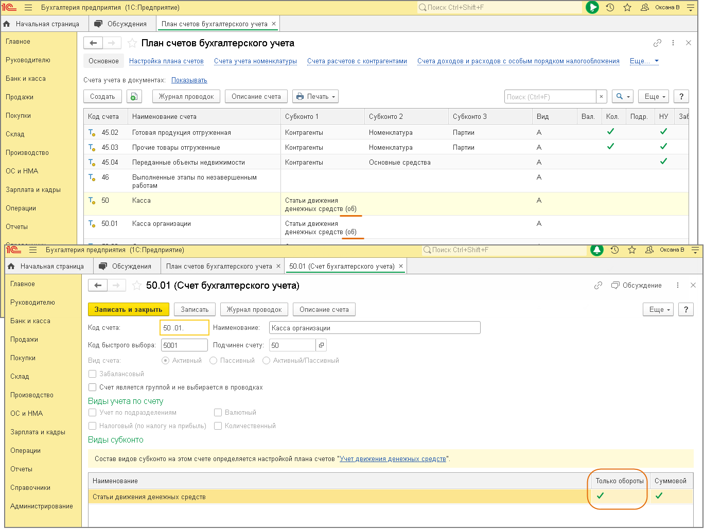The width and height of the screenshot is (704, 529).
Task: Expand the Еще menu in account form
Action: [658, 310]
